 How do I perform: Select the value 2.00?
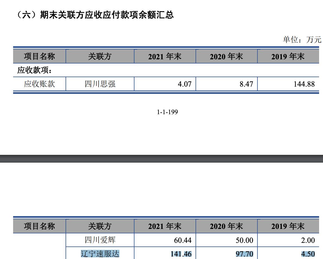coord(308,240)
